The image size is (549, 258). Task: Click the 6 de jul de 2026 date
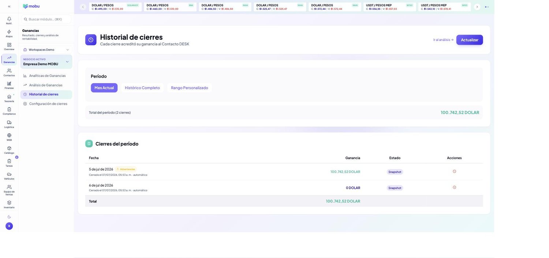click(x=101, y=185)
